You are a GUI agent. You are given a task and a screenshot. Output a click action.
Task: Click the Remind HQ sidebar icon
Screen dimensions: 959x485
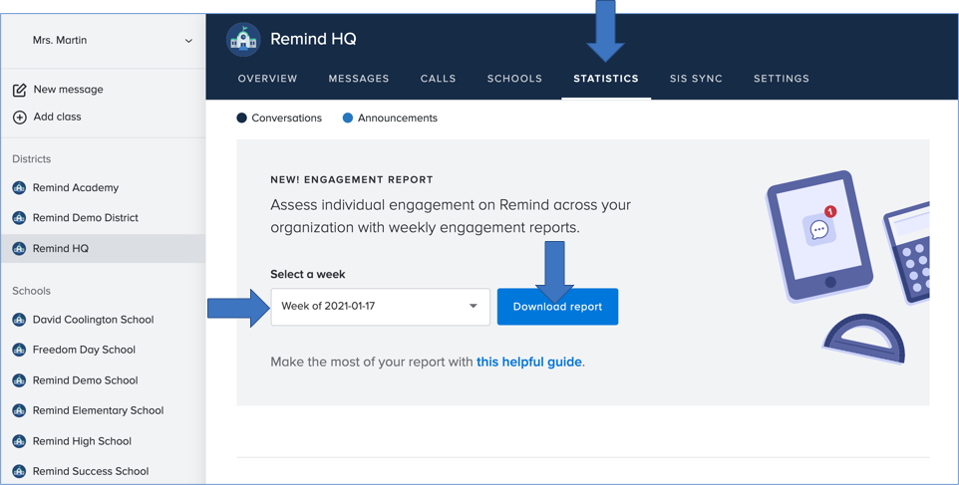click(19, 249)
